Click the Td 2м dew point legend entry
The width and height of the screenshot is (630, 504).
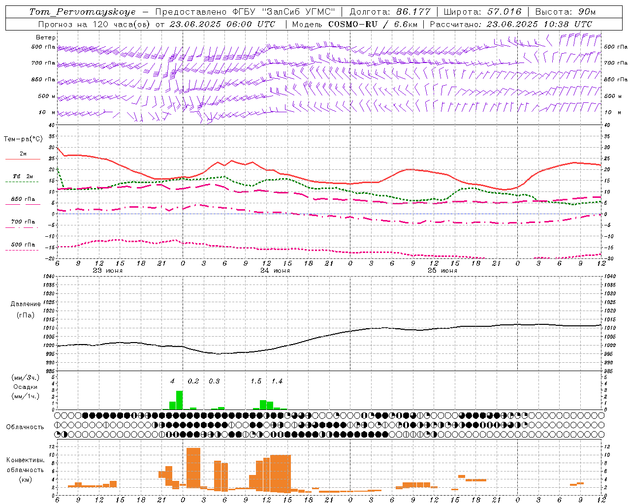pyautogui.click(x=23, y=176)
